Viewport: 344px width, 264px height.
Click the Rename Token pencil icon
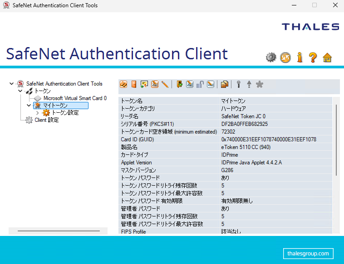[x=165, y=84]
